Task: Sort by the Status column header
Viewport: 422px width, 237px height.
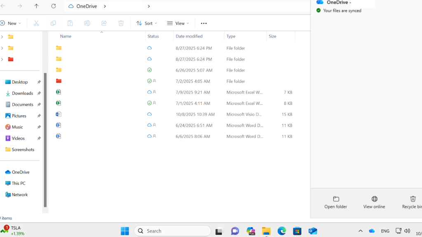Action: [x=153, y=36]
